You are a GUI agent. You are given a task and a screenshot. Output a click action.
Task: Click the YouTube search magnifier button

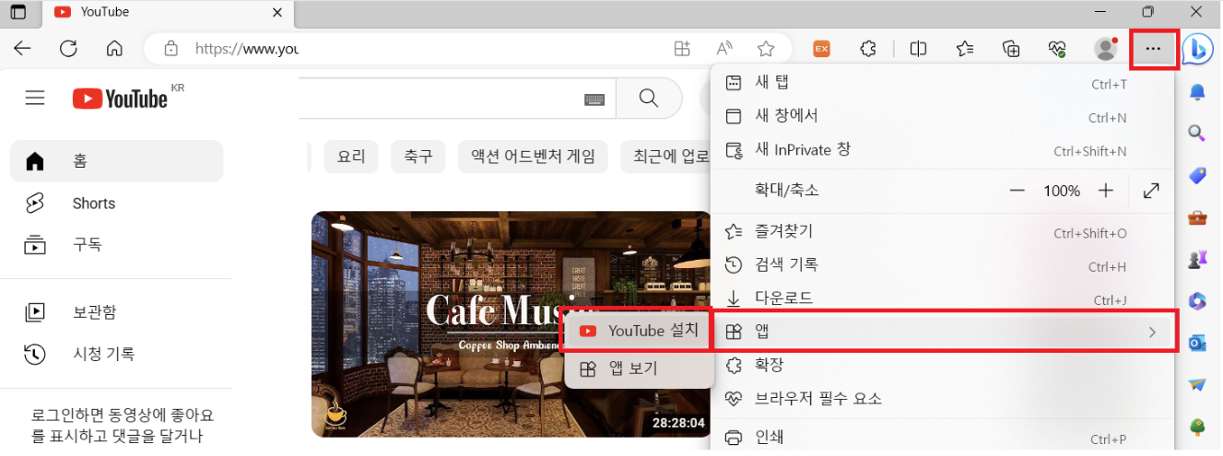pyautogui.click(x=649, y=99)
